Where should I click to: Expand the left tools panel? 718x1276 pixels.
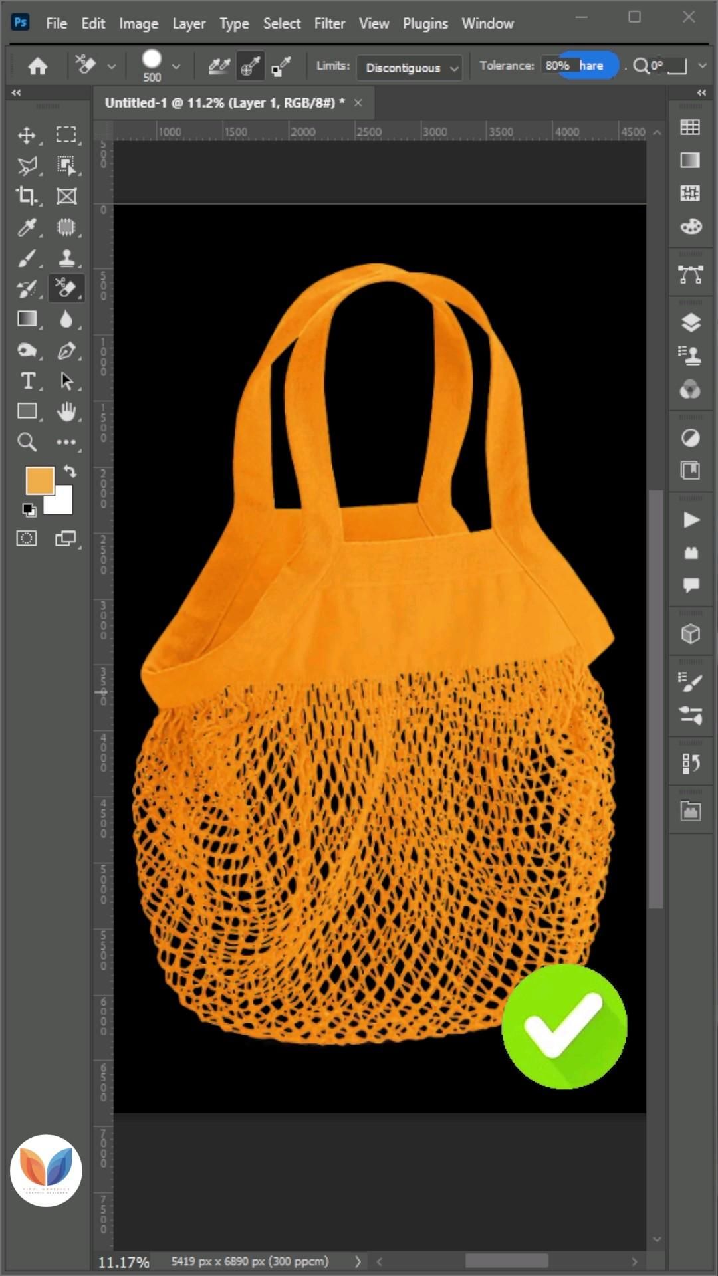point(16,93)
